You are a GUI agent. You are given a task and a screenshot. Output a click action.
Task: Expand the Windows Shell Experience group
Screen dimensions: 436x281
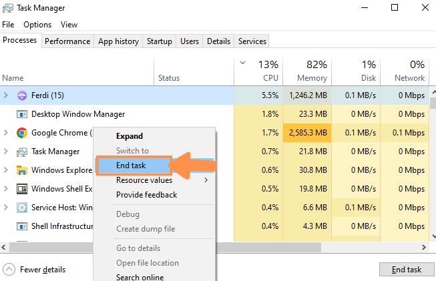pyautogui.click(x=6, y=189)
